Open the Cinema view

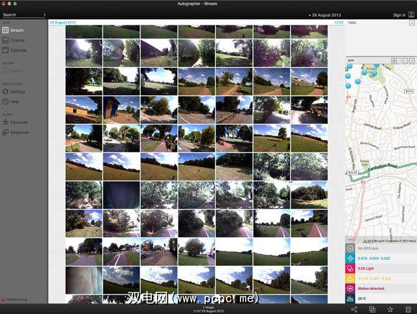point(17,40)
